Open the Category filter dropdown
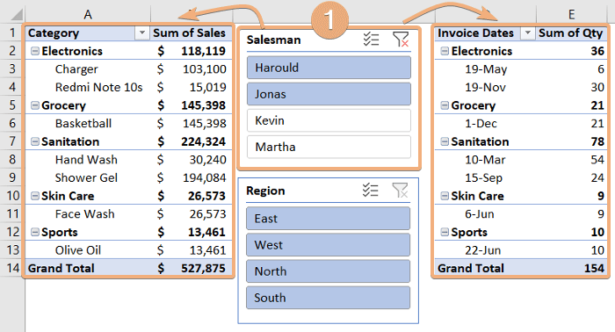The width and height of the screenshot is (615, 332). coord(142,32)
